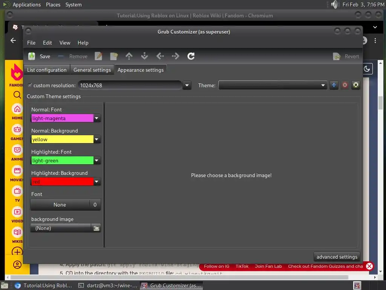Open the Edit menu
This screenshot has width=386, height=290.
point(47,43)
